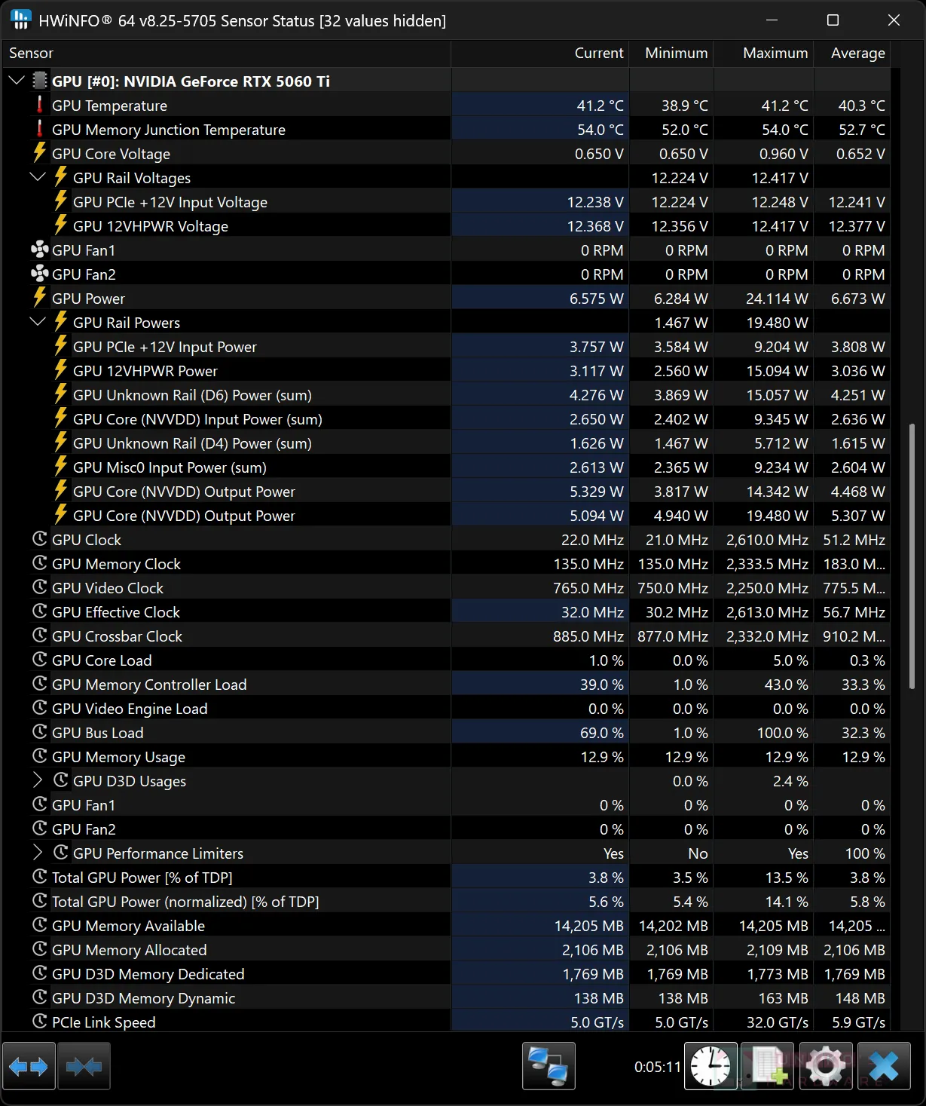Open sensor settings gear icon
This screenshot has width=926, height=1106.
[x=826, y=1066]
